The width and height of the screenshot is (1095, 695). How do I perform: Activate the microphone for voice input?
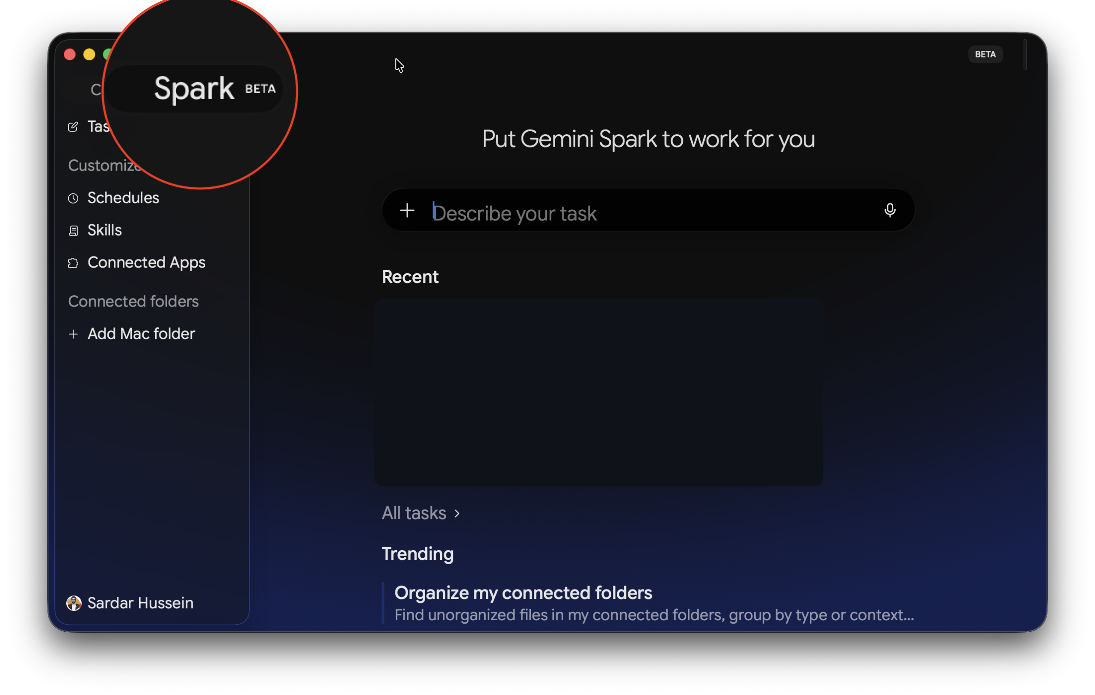[x=889, y=210]
